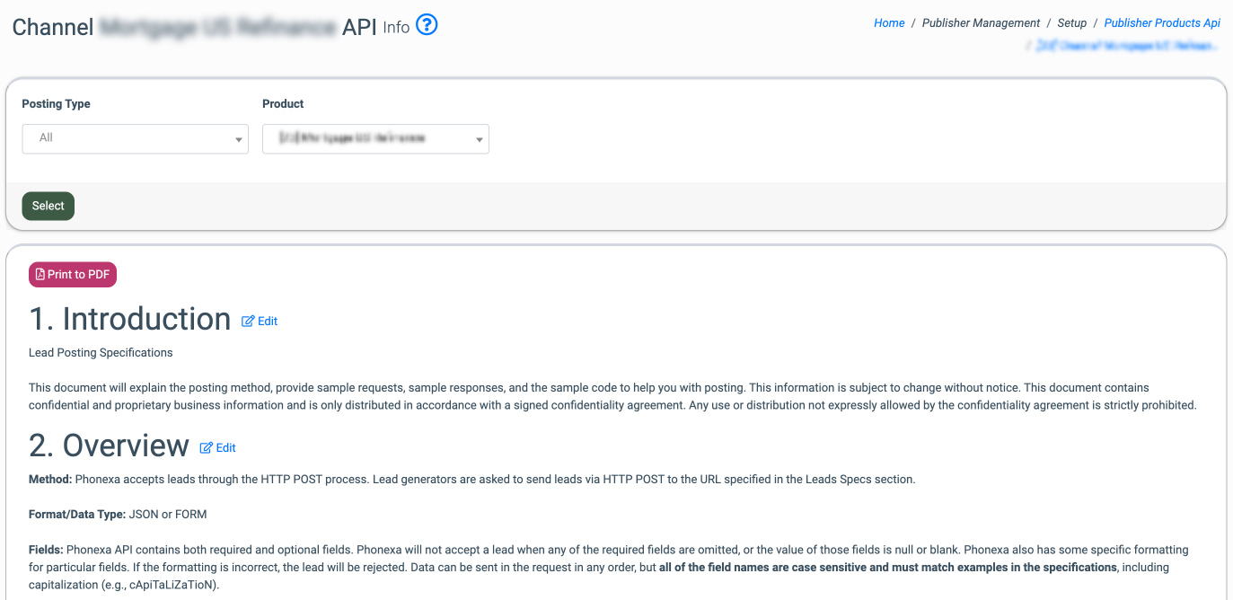Screen dimensions: 1233x600
Task: Click the pencil edit icon beside Introduction
Action: point(249,321)
